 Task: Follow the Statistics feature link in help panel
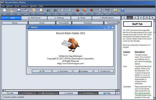[x=143, y=62]
